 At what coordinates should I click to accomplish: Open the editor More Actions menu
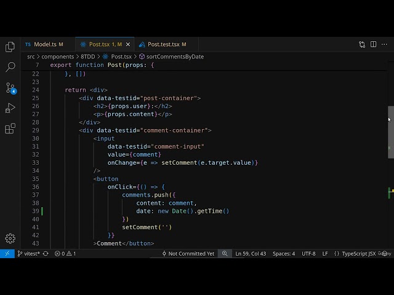384,44
